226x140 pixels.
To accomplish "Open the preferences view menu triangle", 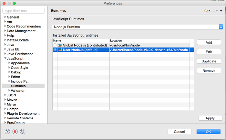I will (221, 11).
